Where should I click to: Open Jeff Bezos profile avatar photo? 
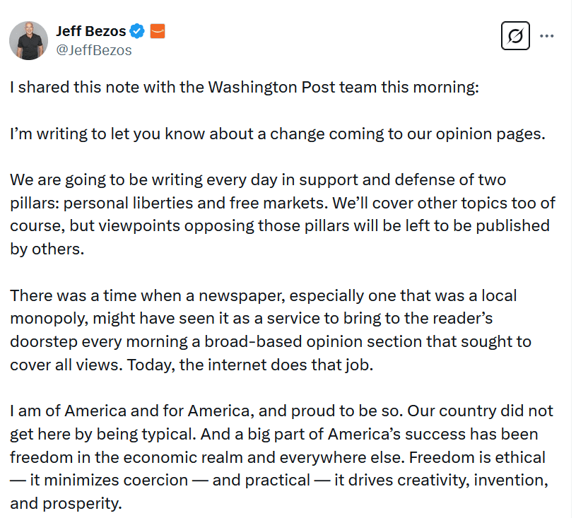[x=28, y=40]
